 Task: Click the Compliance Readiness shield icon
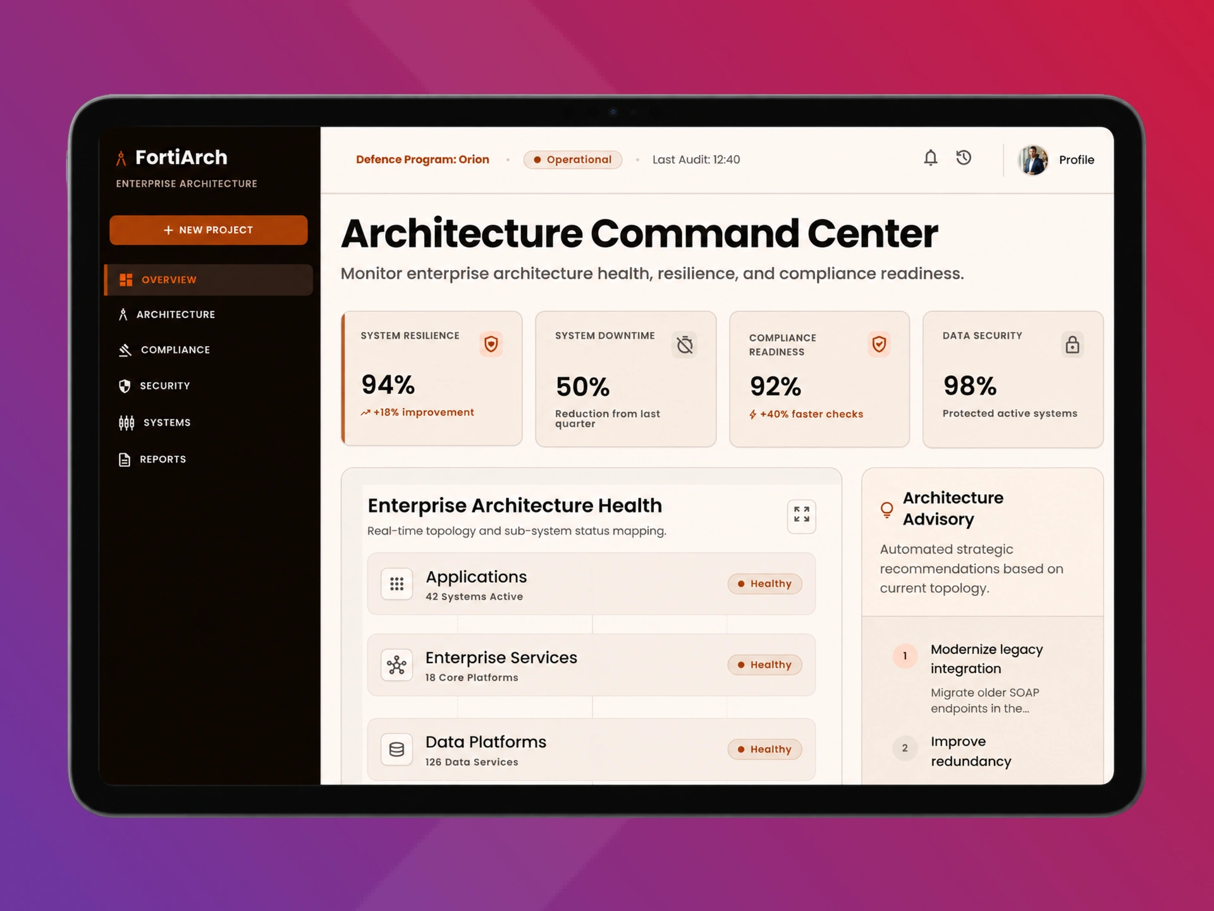tap(879, 344)
